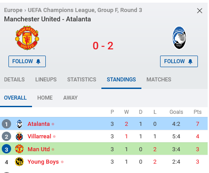Show Away standings
This screenshot has width=209, height=173.
pyautogui.click(x=70, y=98)
